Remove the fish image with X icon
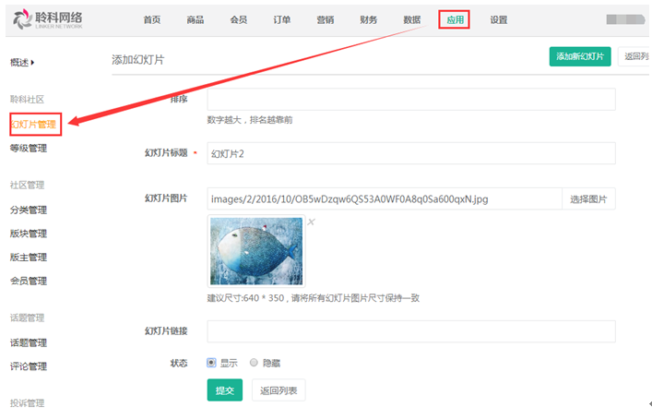Screen dimensions: 652x408 tap(312, 222)
